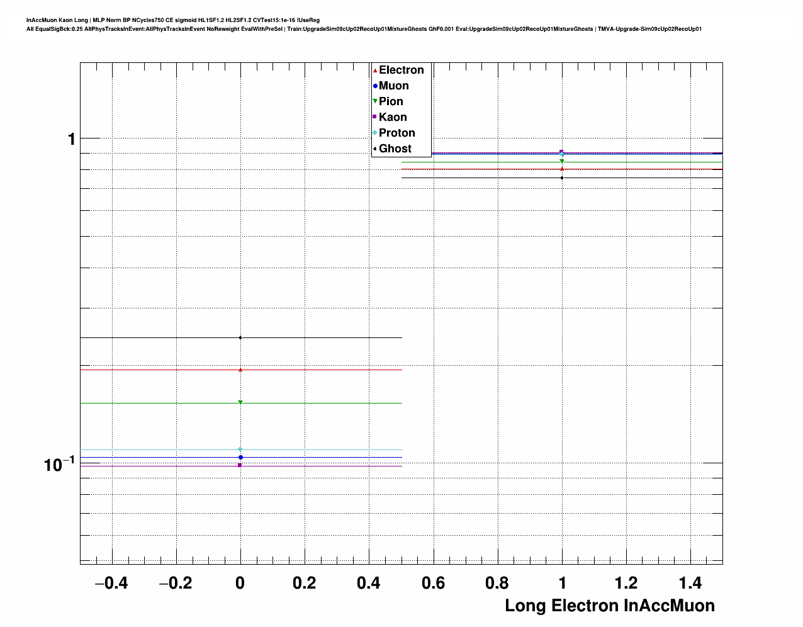Click the y-axis label 10^-1
Viewport: 803px width, 627px height.
click(x=59, y=464)
